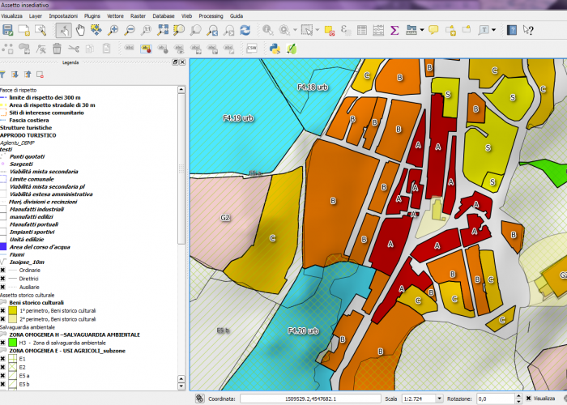Open the Impostazioni menu
The image size is (567, 405).
pyautogui.click(x=63, y=16)
